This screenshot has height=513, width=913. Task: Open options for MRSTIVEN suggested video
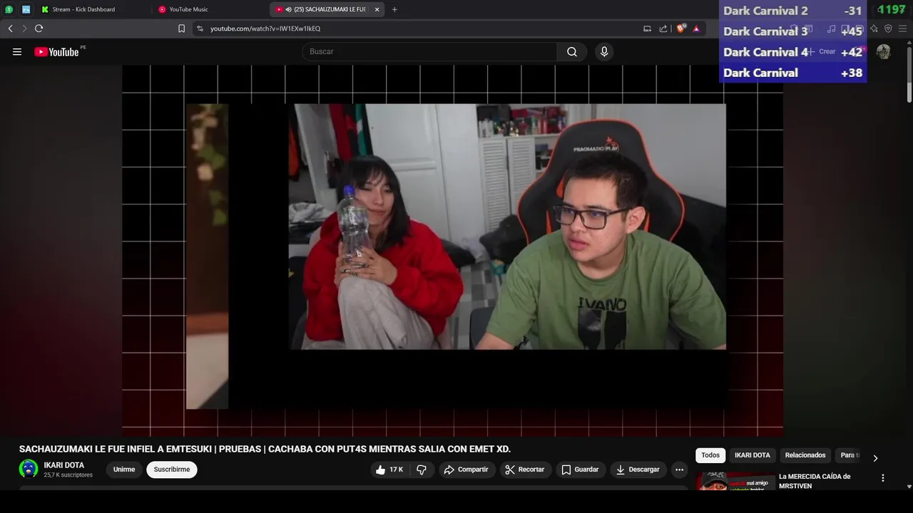click(883, 478)
